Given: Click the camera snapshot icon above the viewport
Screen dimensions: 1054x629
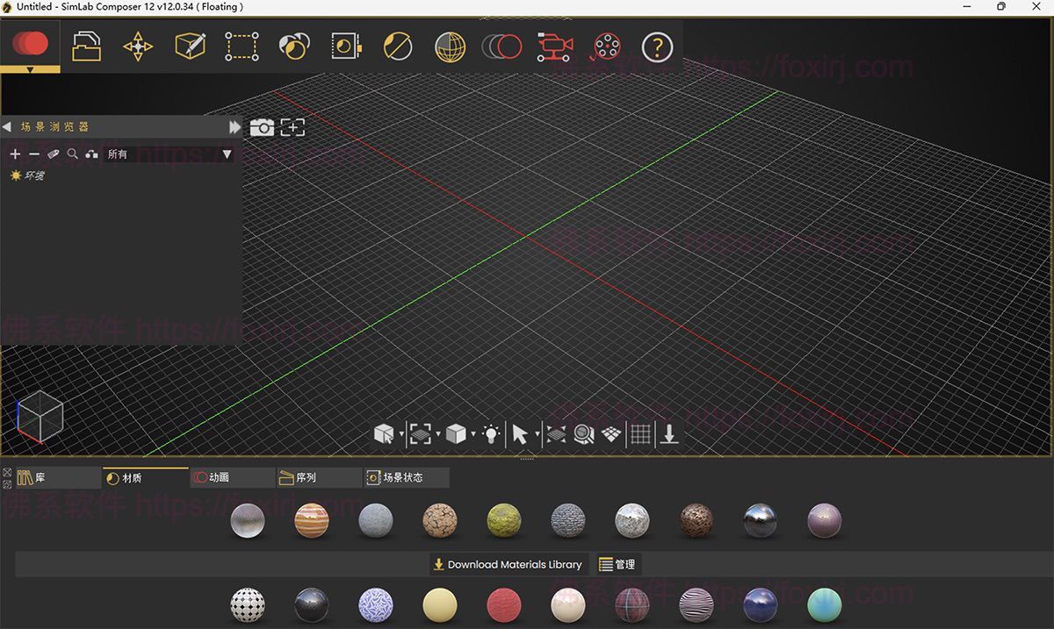Looking at the screenshot, I should click(262, 127).
